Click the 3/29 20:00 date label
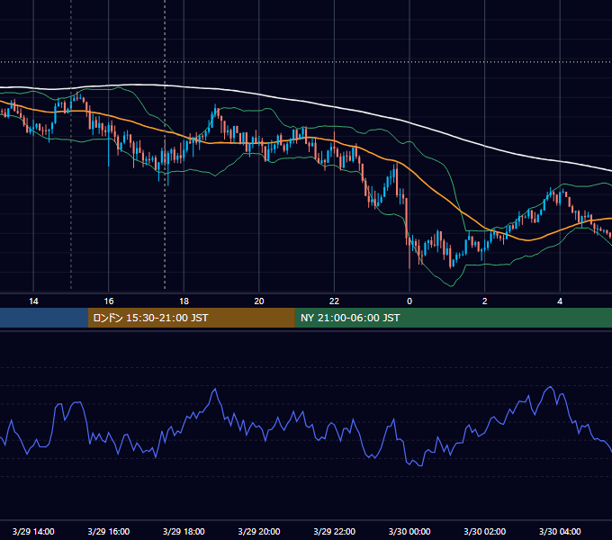Screen dimensions: 612x540 coord(259,531)
